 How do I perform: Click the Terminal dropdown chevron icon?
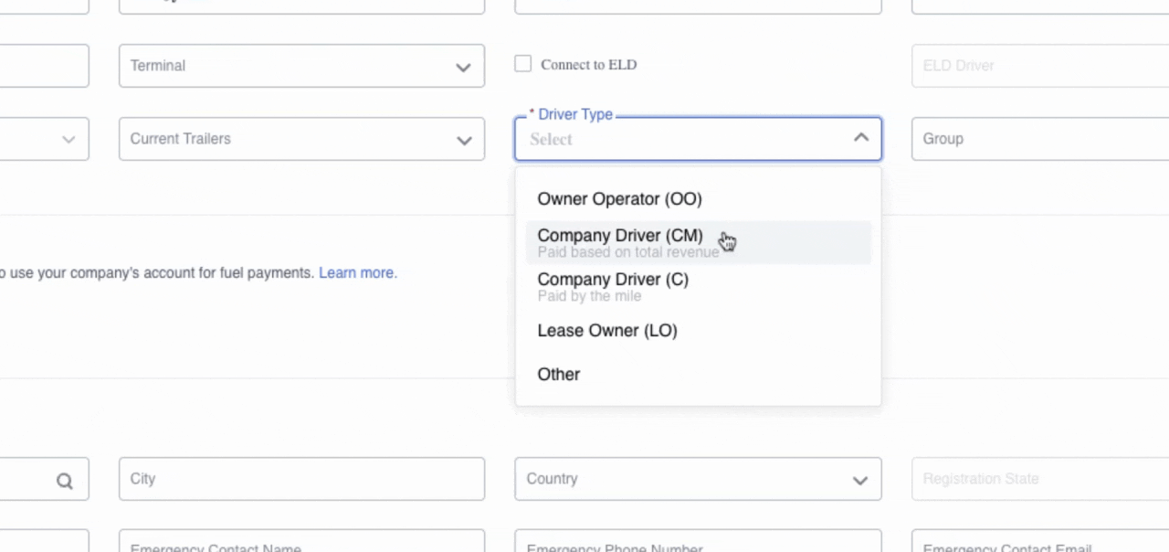[463, 67]
